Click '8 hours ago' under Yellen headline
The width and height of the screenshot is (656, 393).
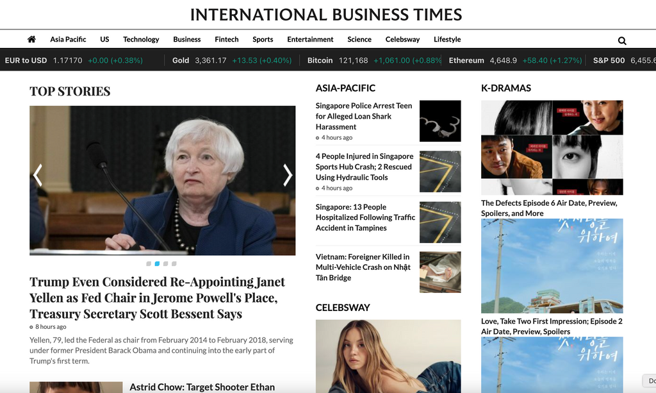click(x=51, y=327)
